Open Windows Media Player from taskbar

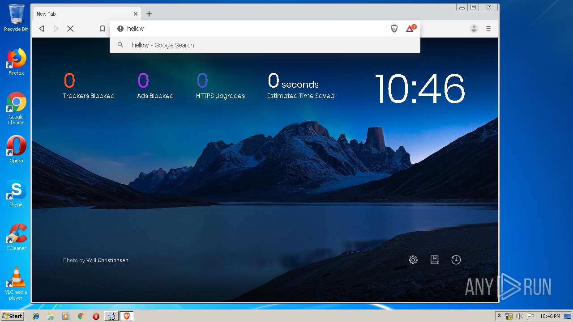pos(66,316)
